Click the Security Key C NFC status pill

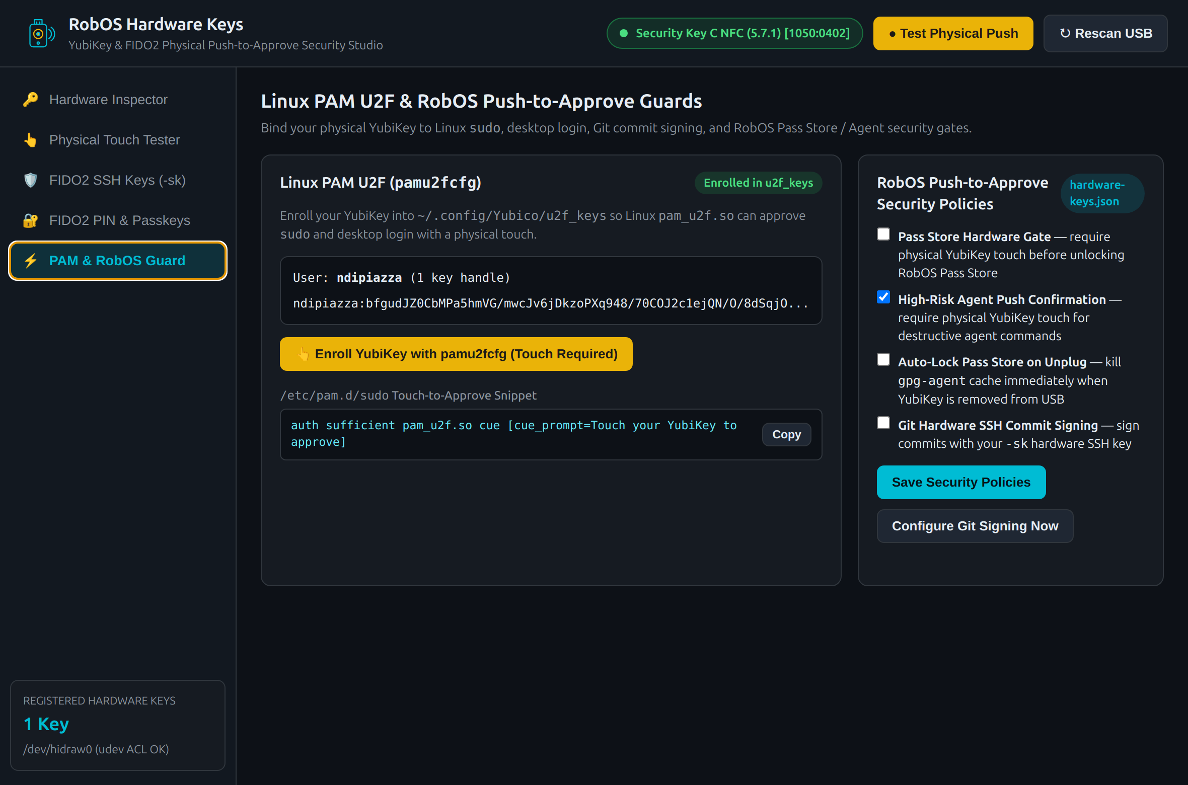734,33
